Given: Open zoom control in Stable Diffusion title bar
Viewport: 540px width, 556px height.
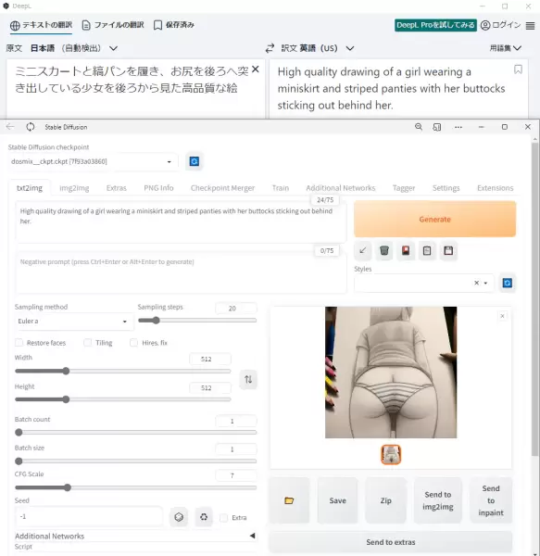Looking at the screenshot, I should (x=419, y=127).
